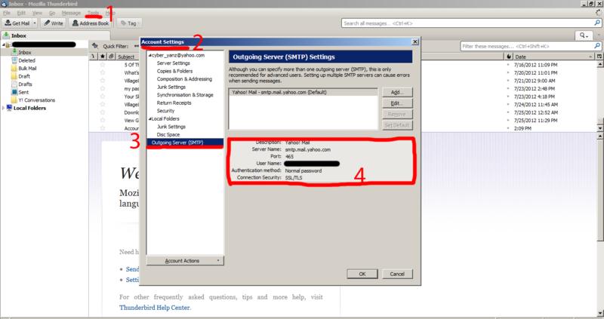
Task: Star the message dated 7/21/2012 9:00 AM
Action: coord(103,81)
